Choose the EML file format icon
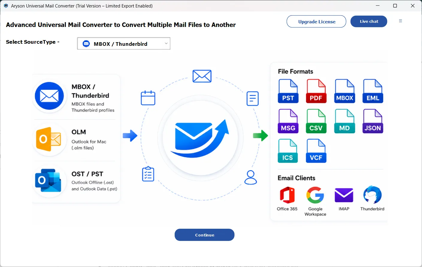 (x=373, y=91)
